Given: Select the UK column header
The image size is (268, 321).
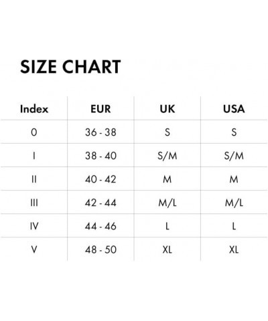Looking at the screenshot, I should point(167,109).
